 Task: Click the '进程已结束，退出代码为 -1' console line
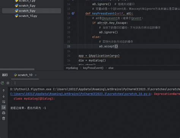click(x=28, y=108)
